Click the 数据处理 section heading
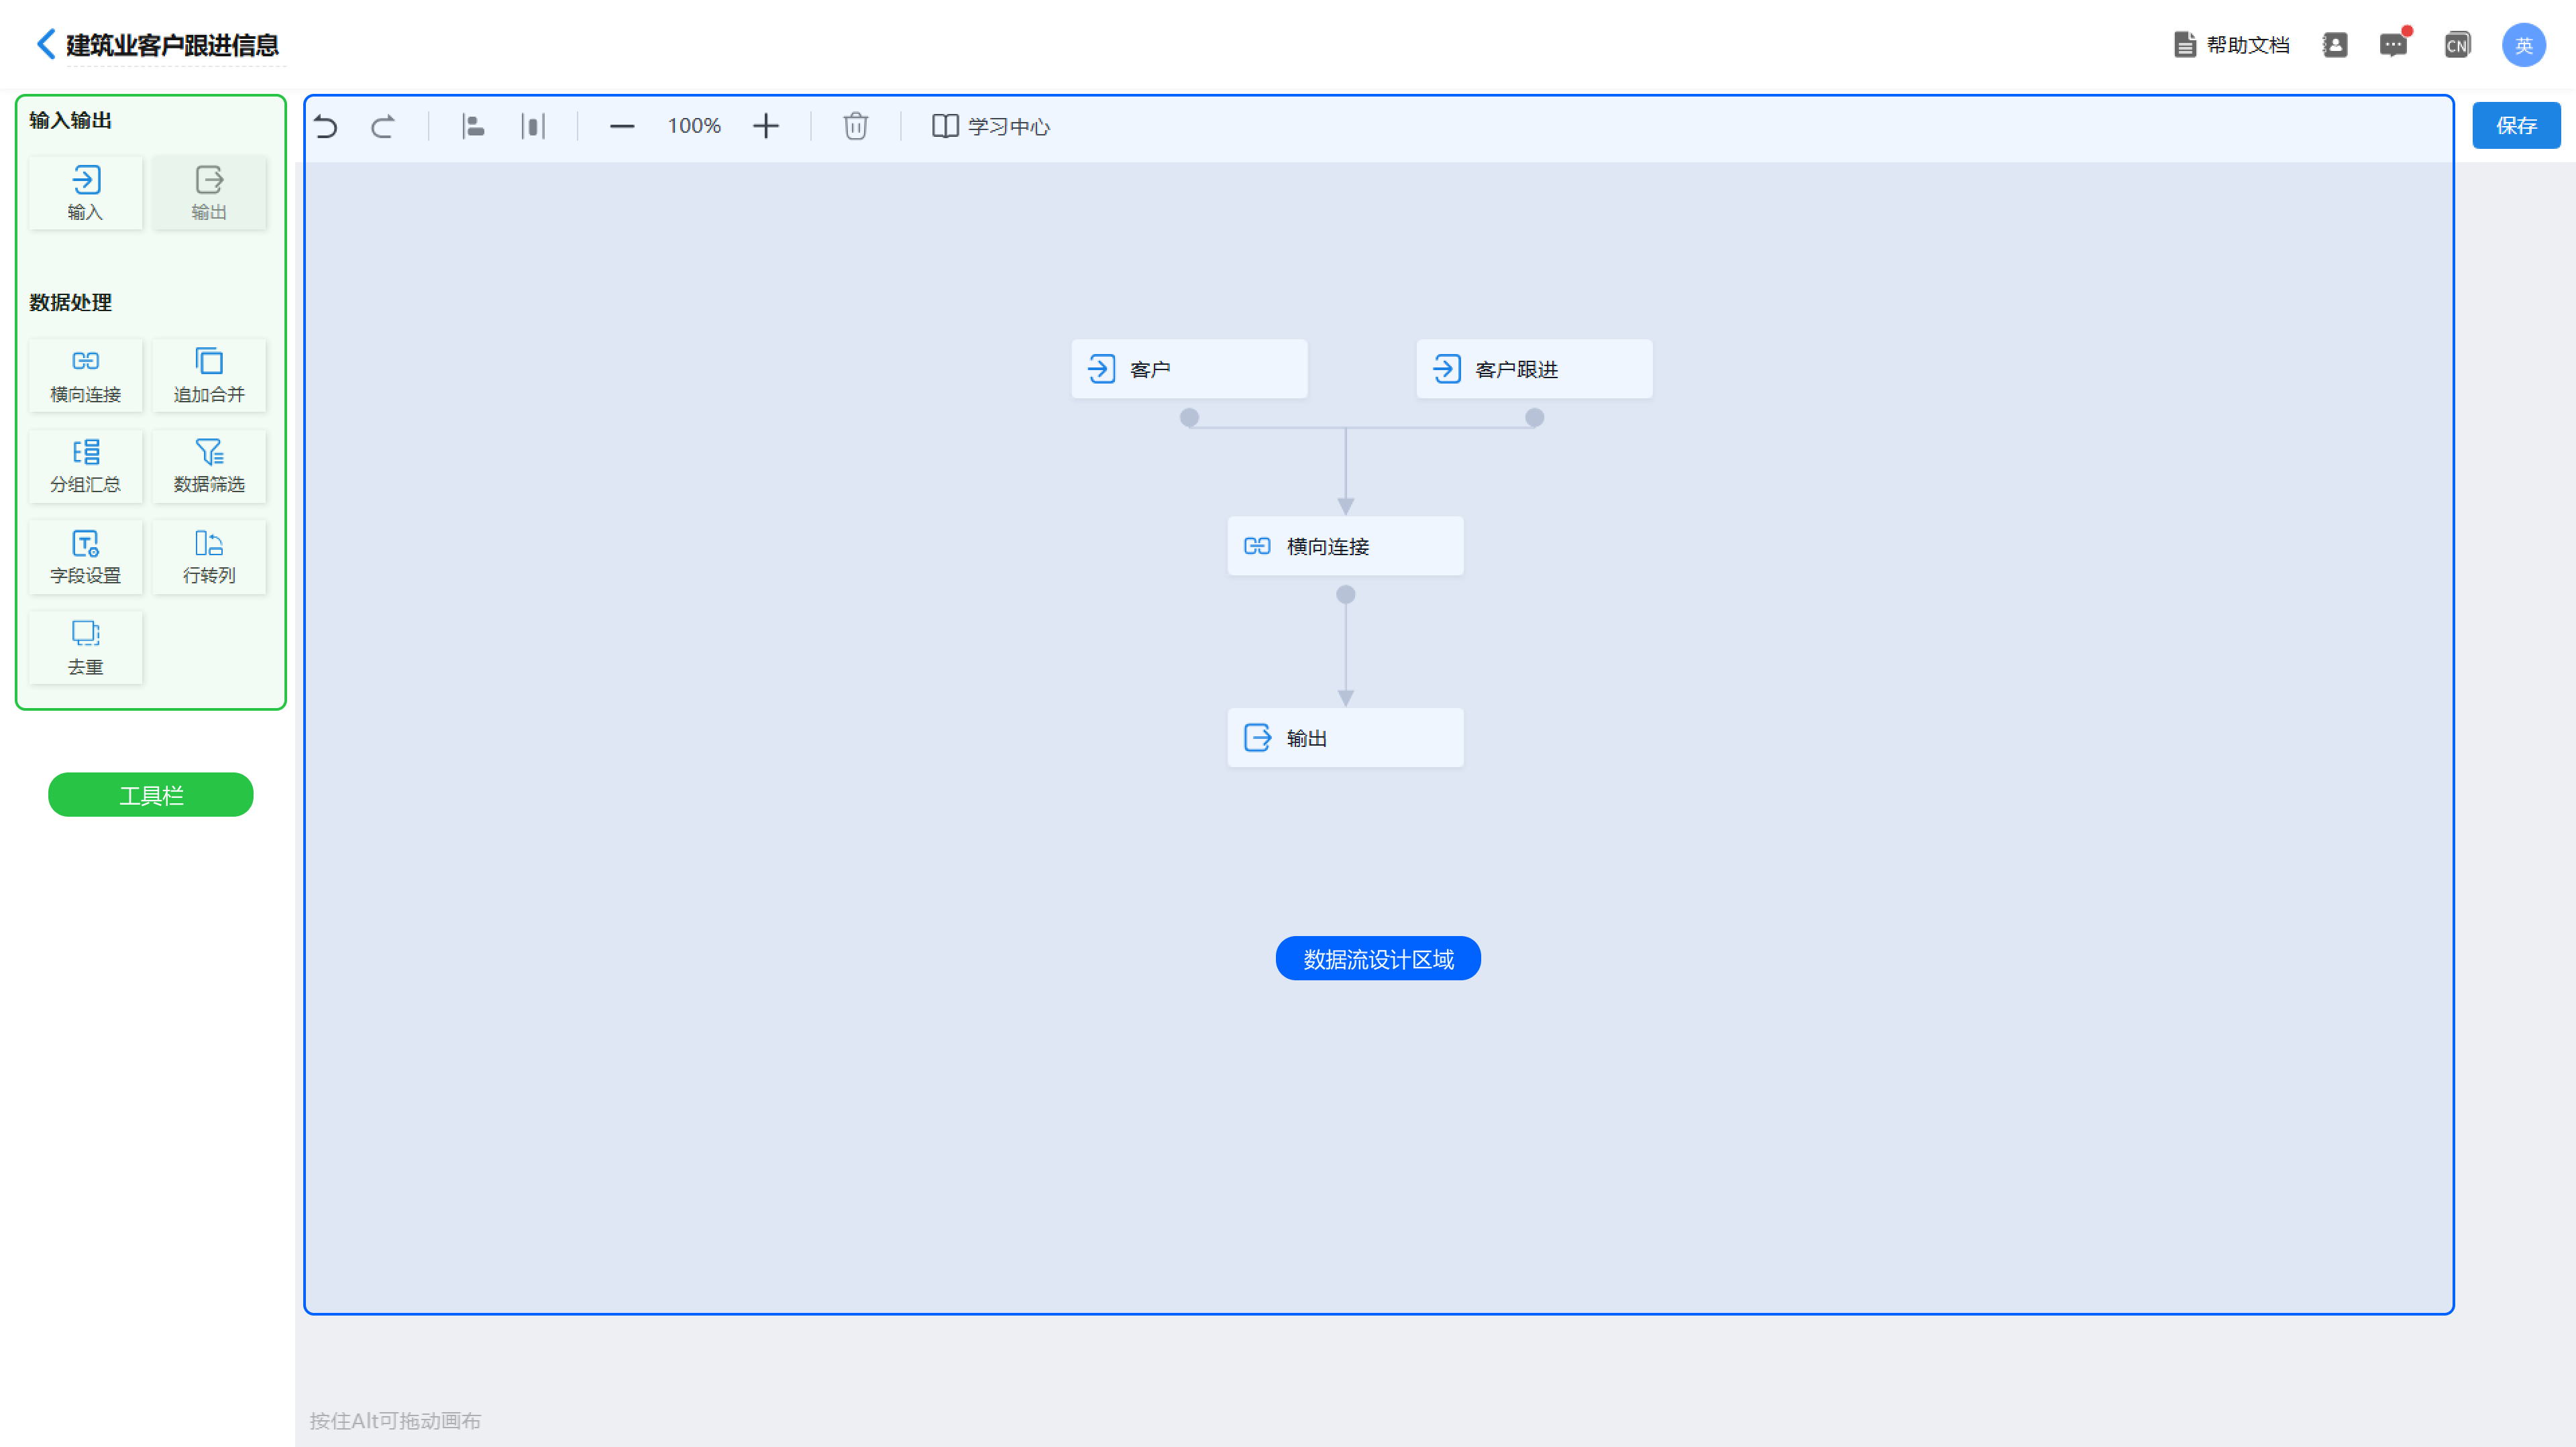The height and width of the screenshot is (1447, 2576). tap(71, 303)
